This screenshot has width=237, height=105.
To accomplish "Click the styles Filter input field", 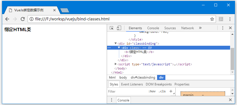I will coord(127,91).
